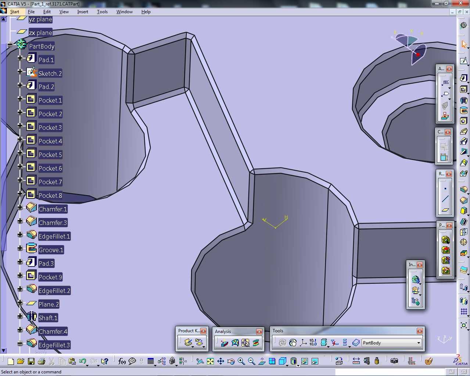
Task: Click the Zoom Out magnifier icon
Action: [251, 361]
